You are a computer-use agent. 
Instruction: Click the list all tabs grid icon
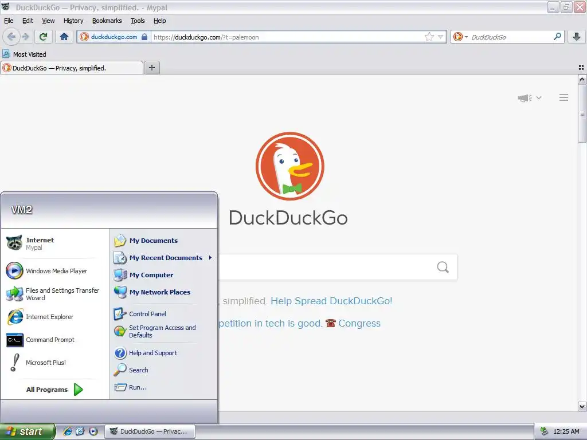pyautogui.click(x=581, y=68)
